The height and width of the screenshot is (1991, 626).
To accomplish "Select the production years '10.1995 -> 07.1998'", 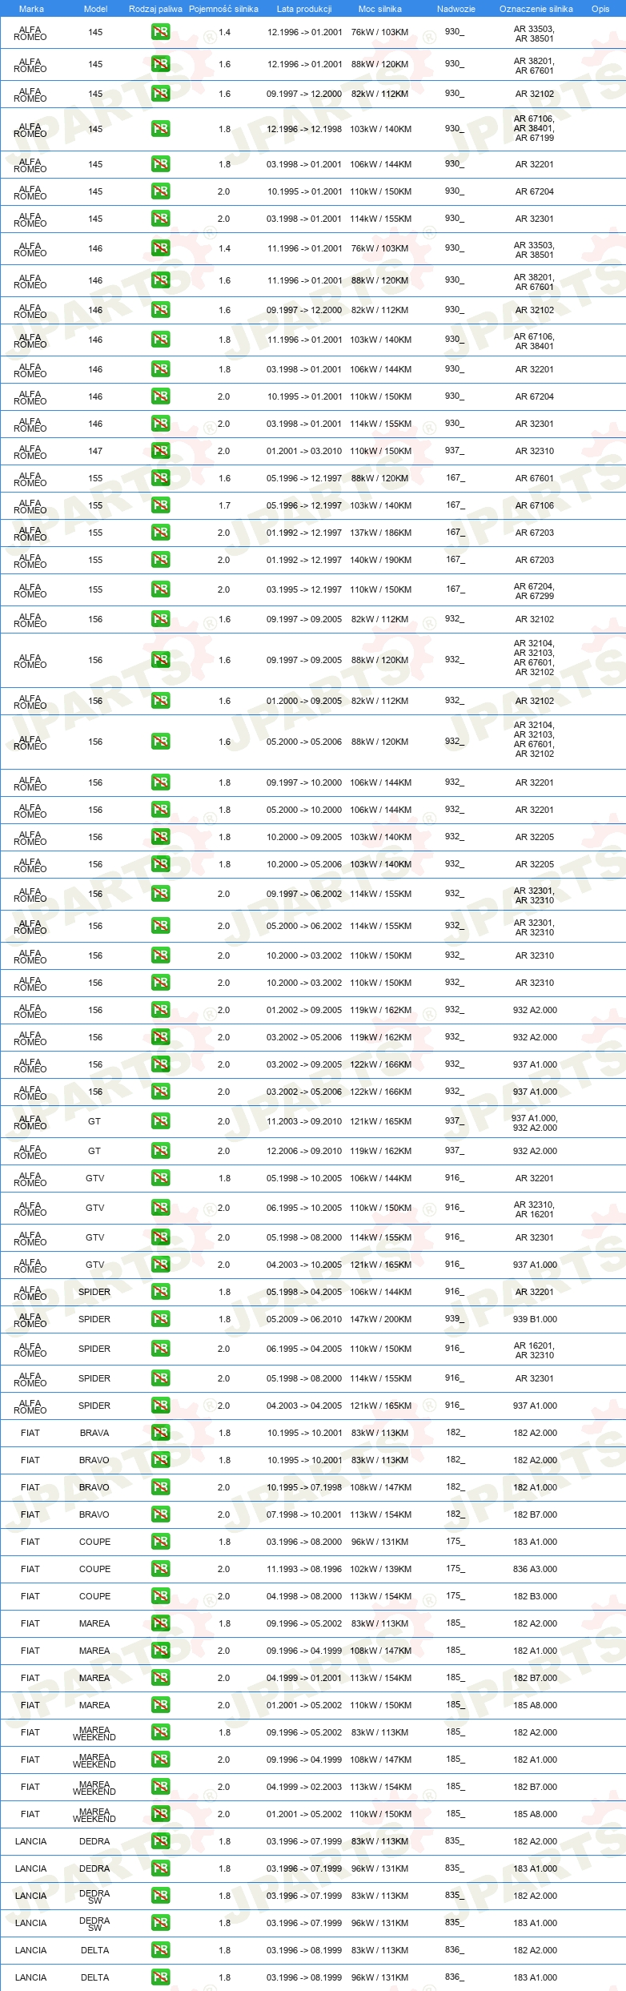I will [x=304, y=1487].
